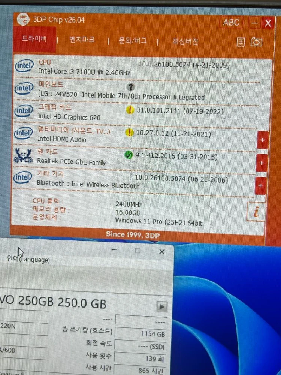
Task: Click the 메인보드 label link
Action: click(x=51, y=84)
